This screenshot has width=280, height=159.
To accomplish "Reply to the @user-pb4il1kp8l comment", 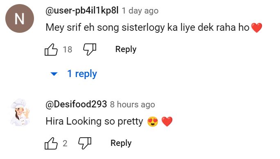I will pyautogui.click(x=126, y=49).
